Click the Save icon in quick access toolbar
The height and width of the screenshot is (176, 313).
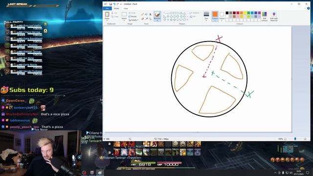[111, 4]
